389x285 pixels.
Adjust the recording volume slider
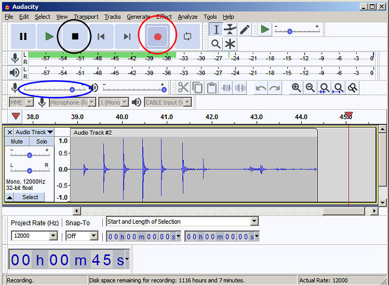pos(54,89)
